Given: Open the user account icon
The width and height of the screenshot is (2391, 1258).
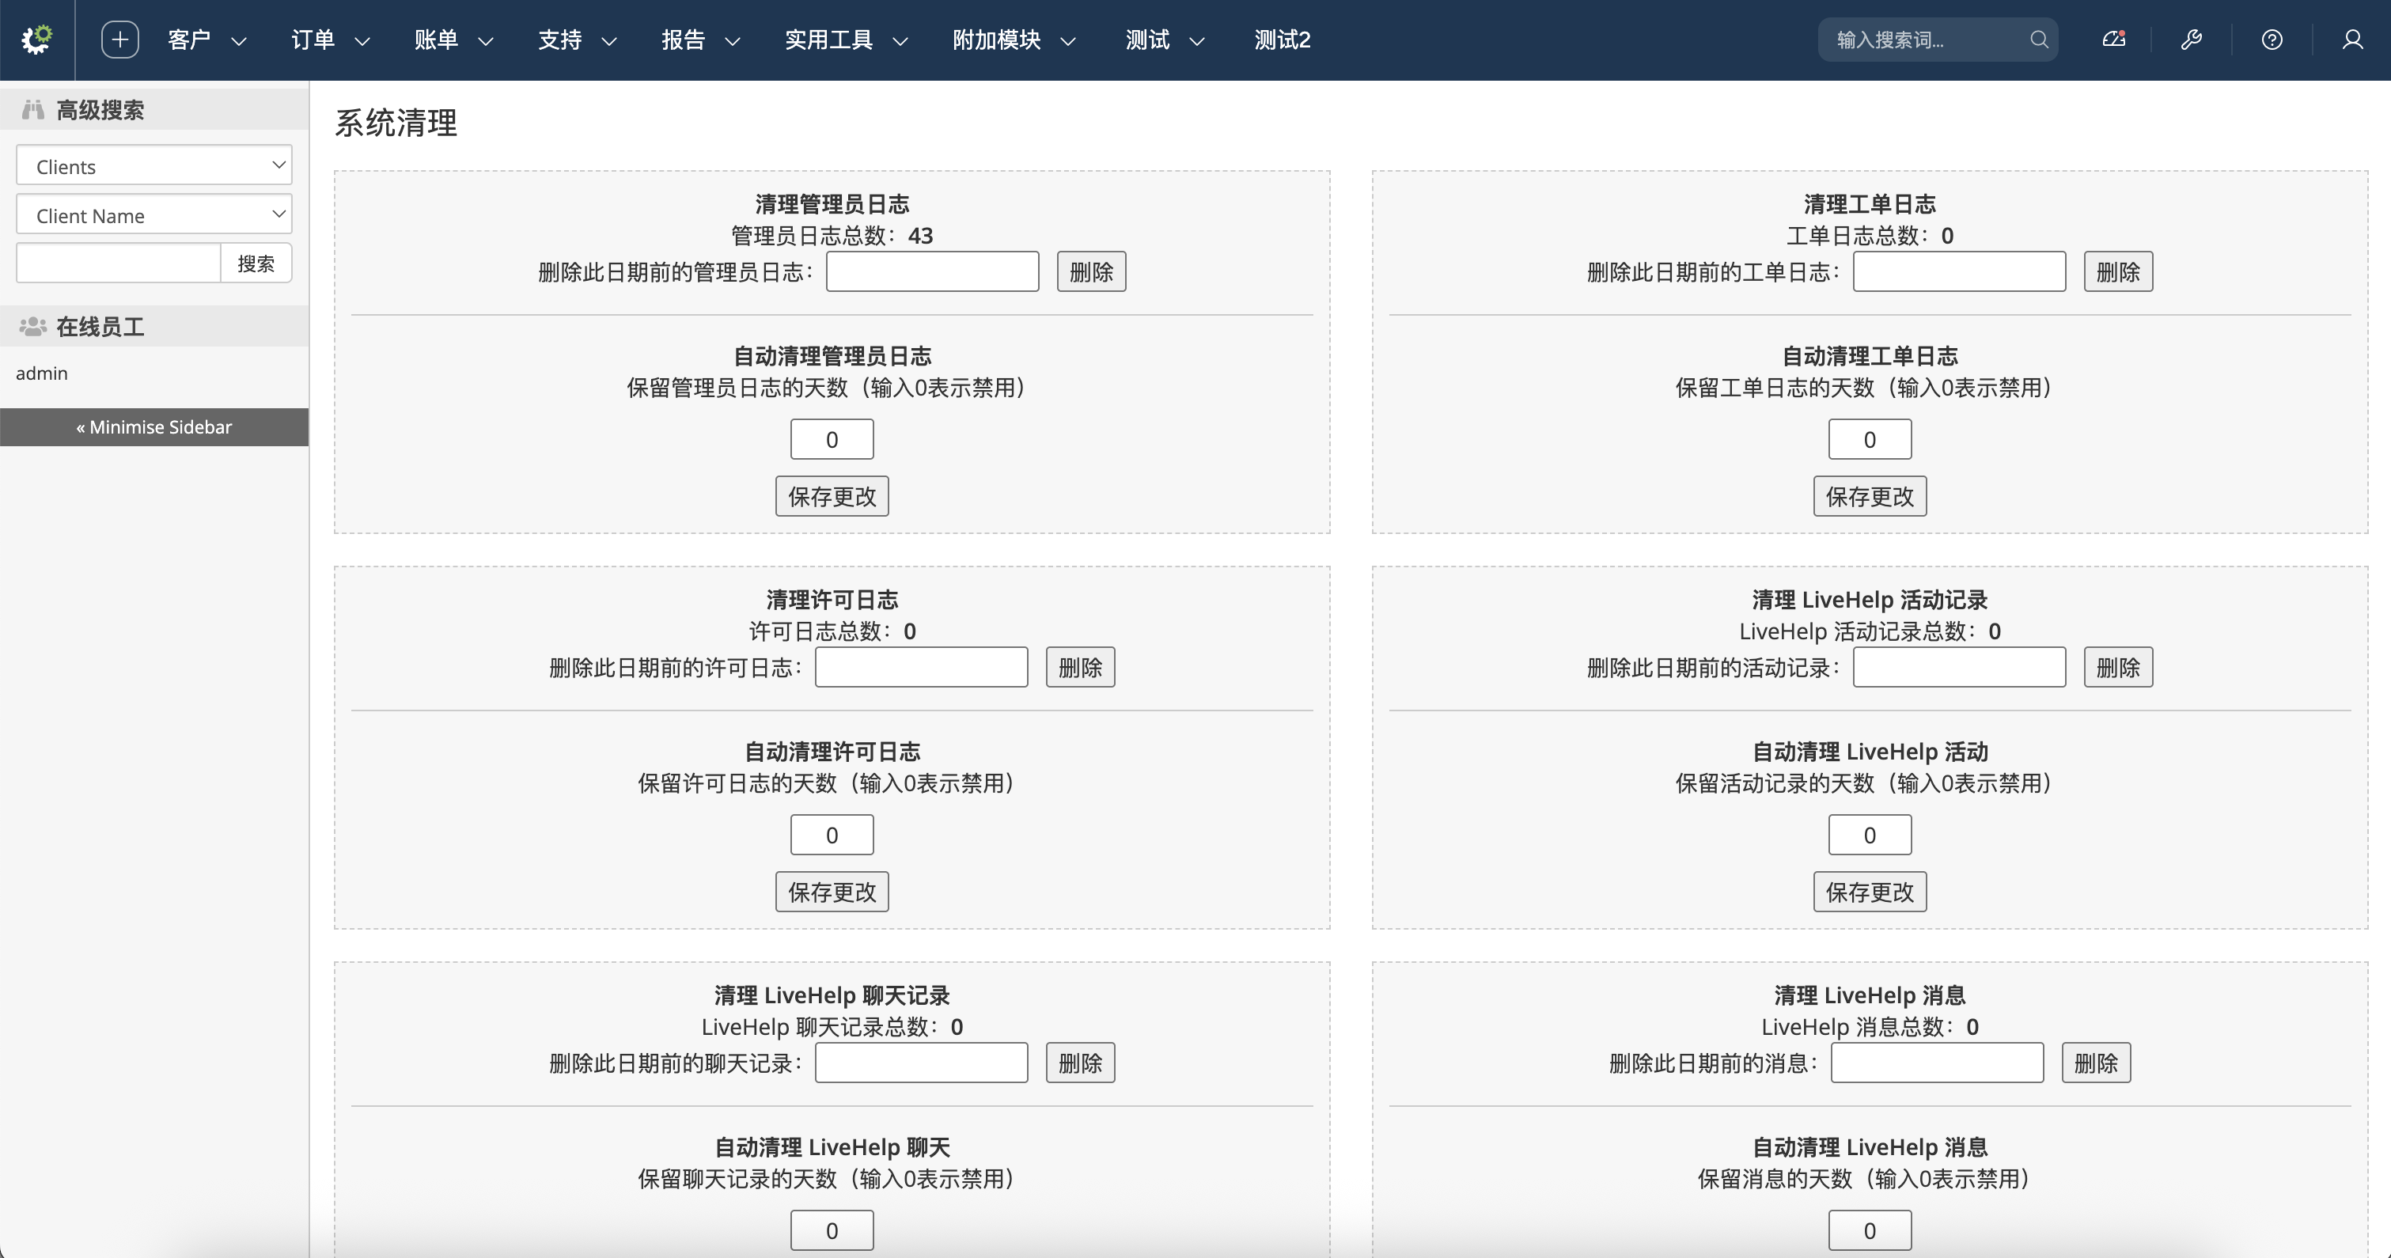Looking at the screenshot, I should click(2352, 40).
